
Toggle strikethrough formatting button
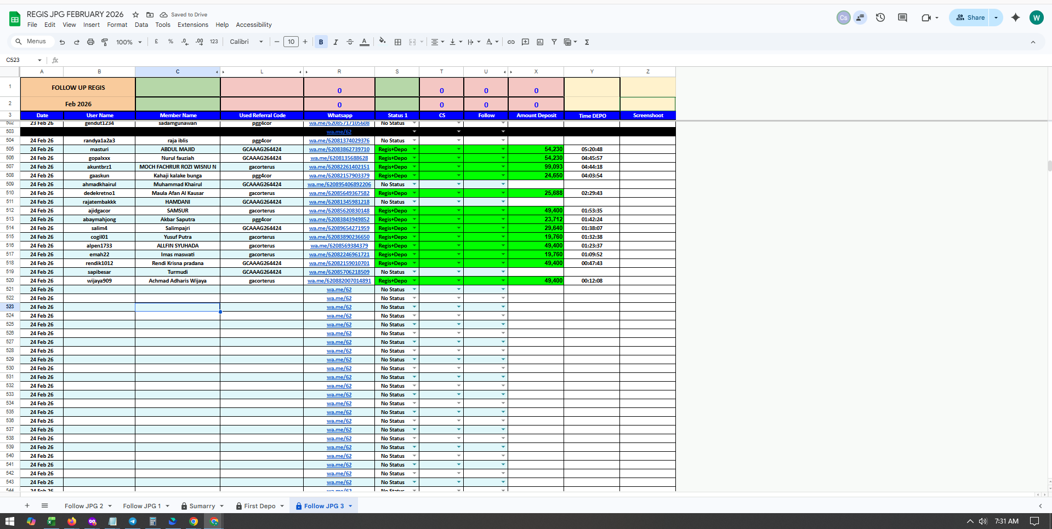point(350,42)
